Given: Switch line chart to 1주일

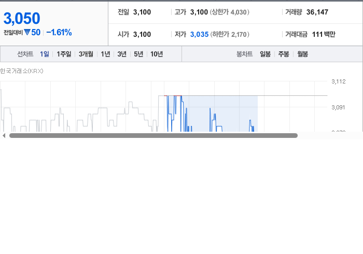Looking at the screenshot, I should coord(64,54).
